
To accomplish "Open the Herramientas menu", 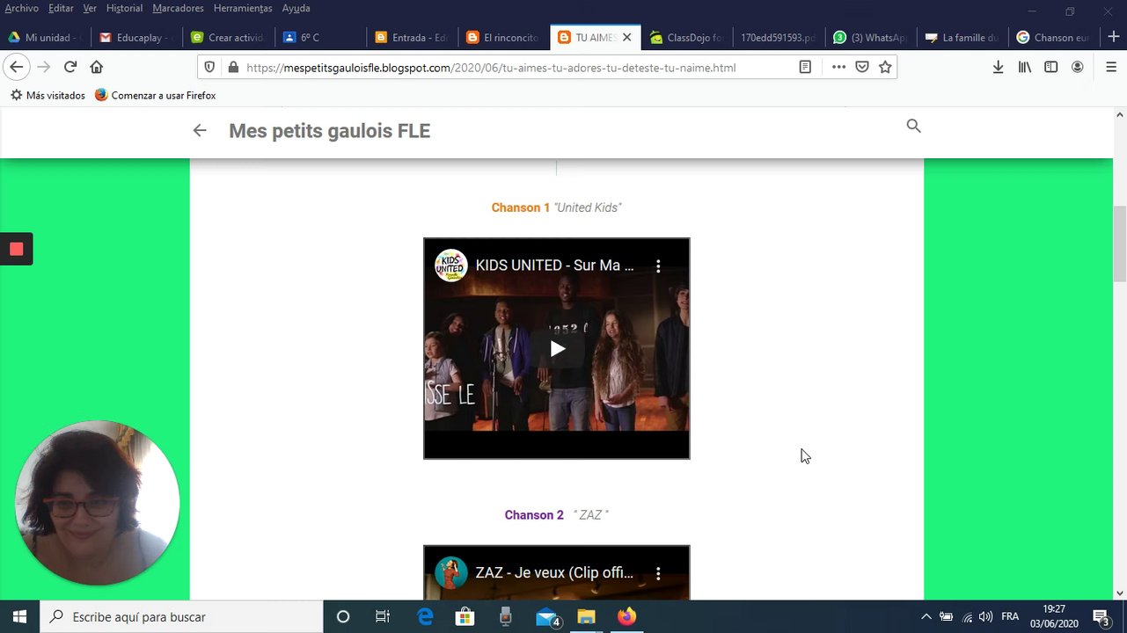I will (x=243, y=8).
